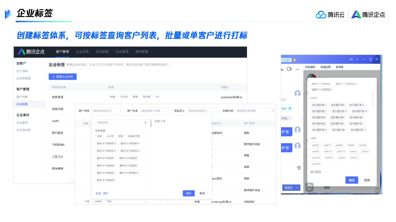Click the 腾讯云 logo at the slide's top right
Viewport: 396px width, 222px height.
pos(330,15)
